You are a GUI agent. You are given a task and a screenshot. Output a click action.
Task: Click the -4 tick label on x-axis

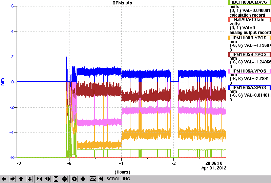tap(121, 163)
